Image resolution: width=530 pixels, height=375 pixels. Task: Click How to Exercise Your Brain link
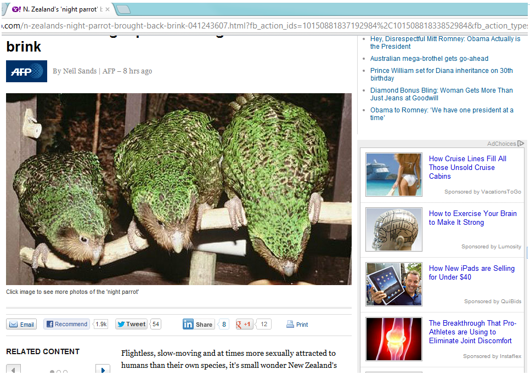(x=472, y=218)
